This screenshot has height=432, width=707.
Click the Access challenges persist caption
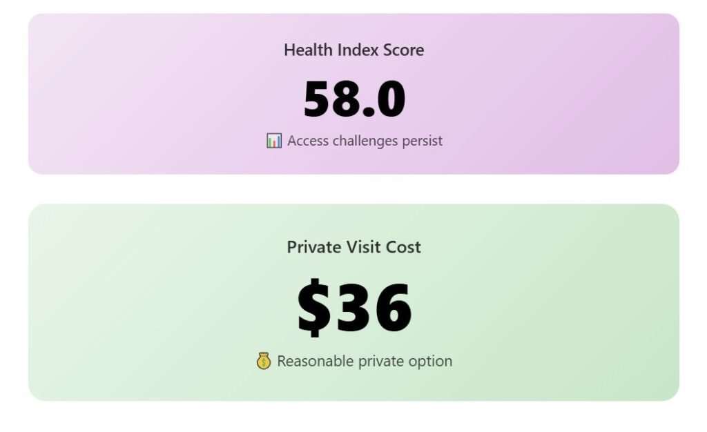pyautogui.click(x=365, y=141)
